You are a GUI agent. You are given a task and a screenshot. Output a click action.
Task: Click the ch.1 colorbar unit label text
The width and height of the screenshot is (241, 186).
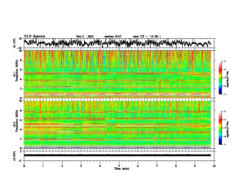point(228,79)
